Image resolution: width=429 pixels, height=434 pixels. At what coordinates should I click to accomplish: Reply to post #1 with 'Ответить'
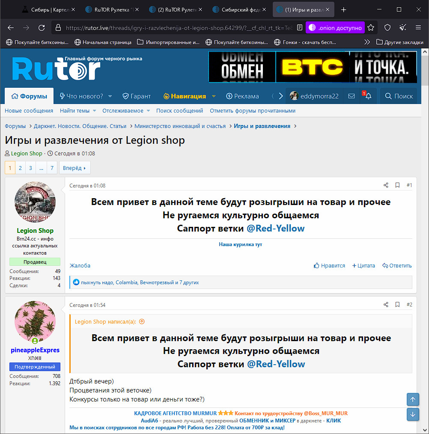(x=397, y=266)
